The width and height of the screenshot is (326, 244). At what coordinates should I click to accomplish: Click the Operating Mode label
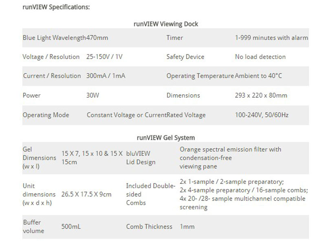(x=46, y=115)
